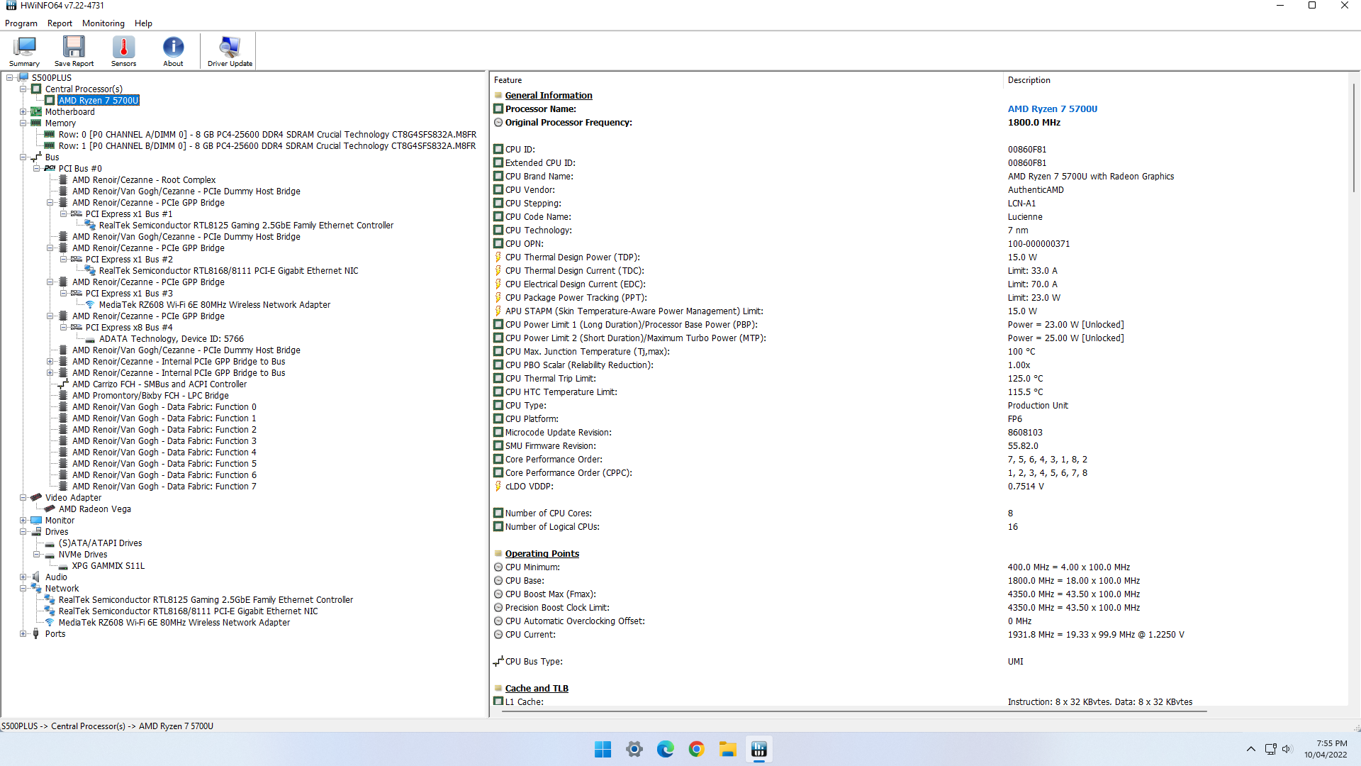Collapse the Memory node
Viewport: 1361px width, 766px height.
pos(23,123)
